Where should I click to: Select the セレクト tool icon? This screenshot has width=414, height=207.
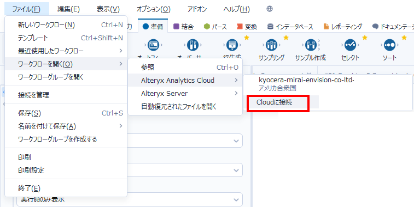point(351,45)
